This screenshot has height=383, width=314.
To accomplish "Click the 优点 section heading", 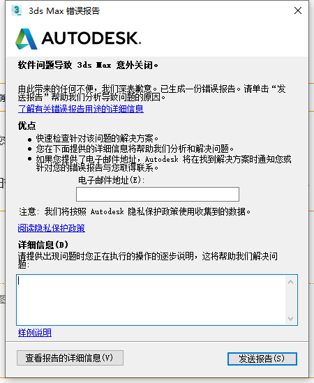I will pyautogui.click(x=27, y=126).
